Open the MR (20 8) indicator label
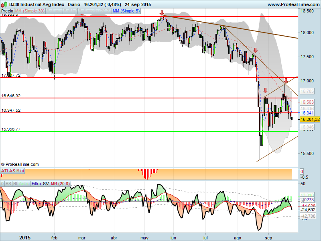The width and height of the screenshot is (321, 241). [x=60, y=184]
